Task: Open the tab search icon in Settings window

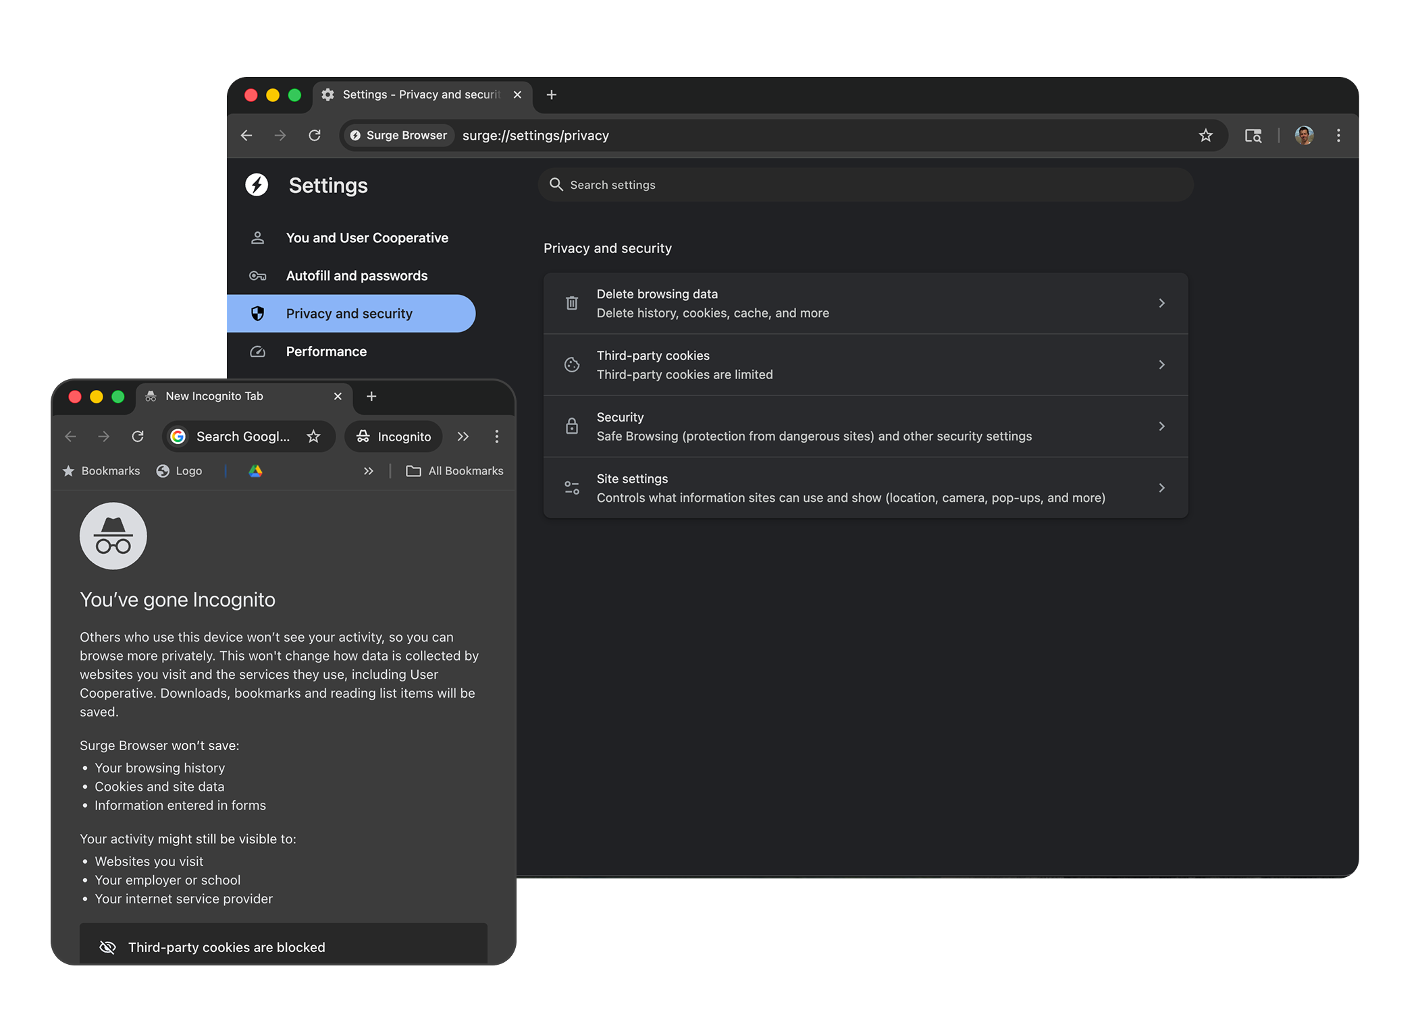Action: tap(1253, 136)
